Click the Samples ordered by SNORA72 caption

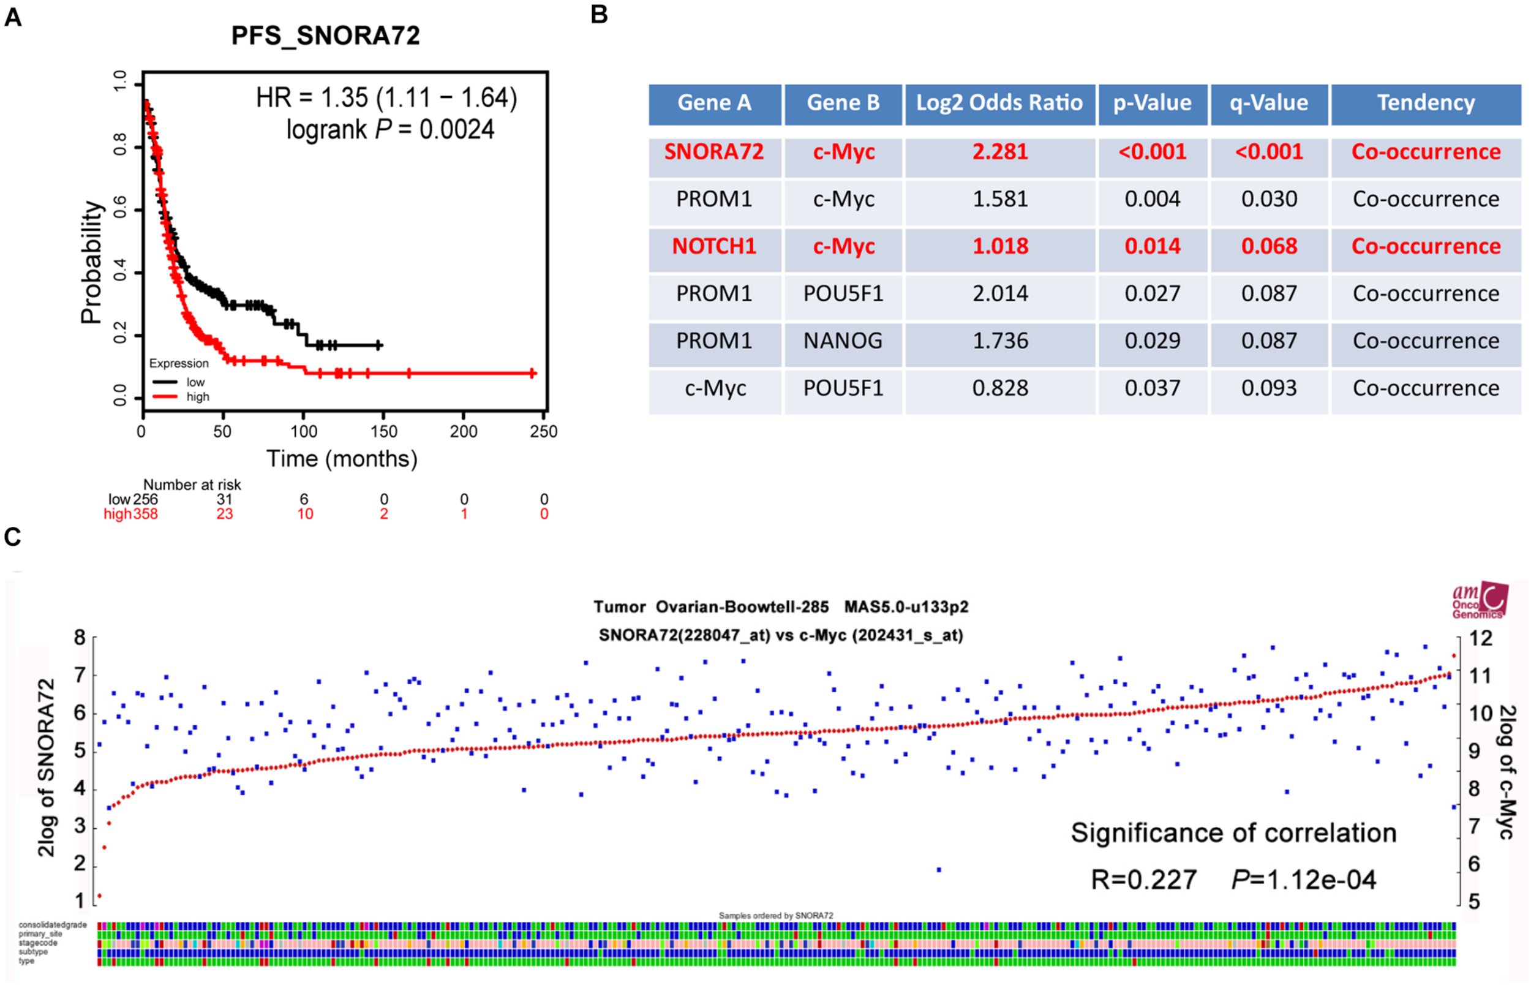click(775, 916)
